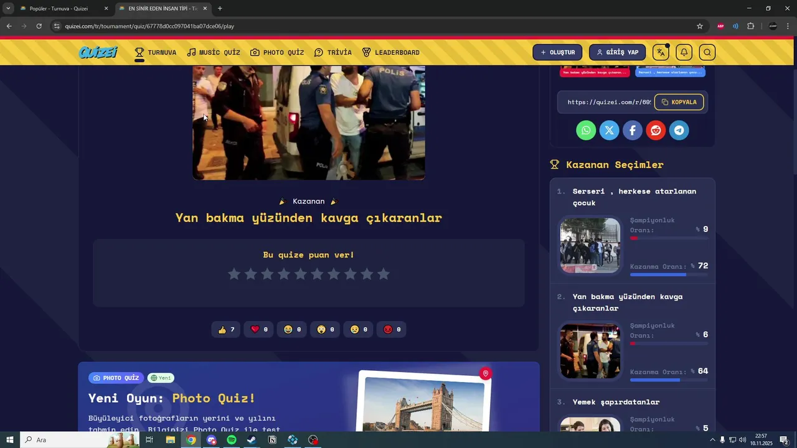Share via Reddit icon
Screen dimensions: 797x448
click(x=656, y=130)
